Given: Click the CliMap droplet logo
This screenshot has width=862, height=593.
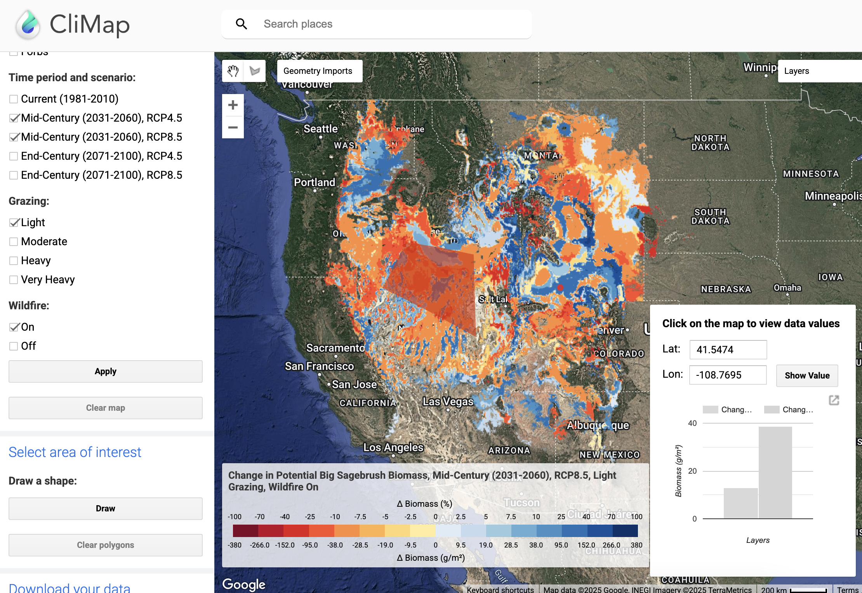Looking at the screenshot, I should pos(28,24).
